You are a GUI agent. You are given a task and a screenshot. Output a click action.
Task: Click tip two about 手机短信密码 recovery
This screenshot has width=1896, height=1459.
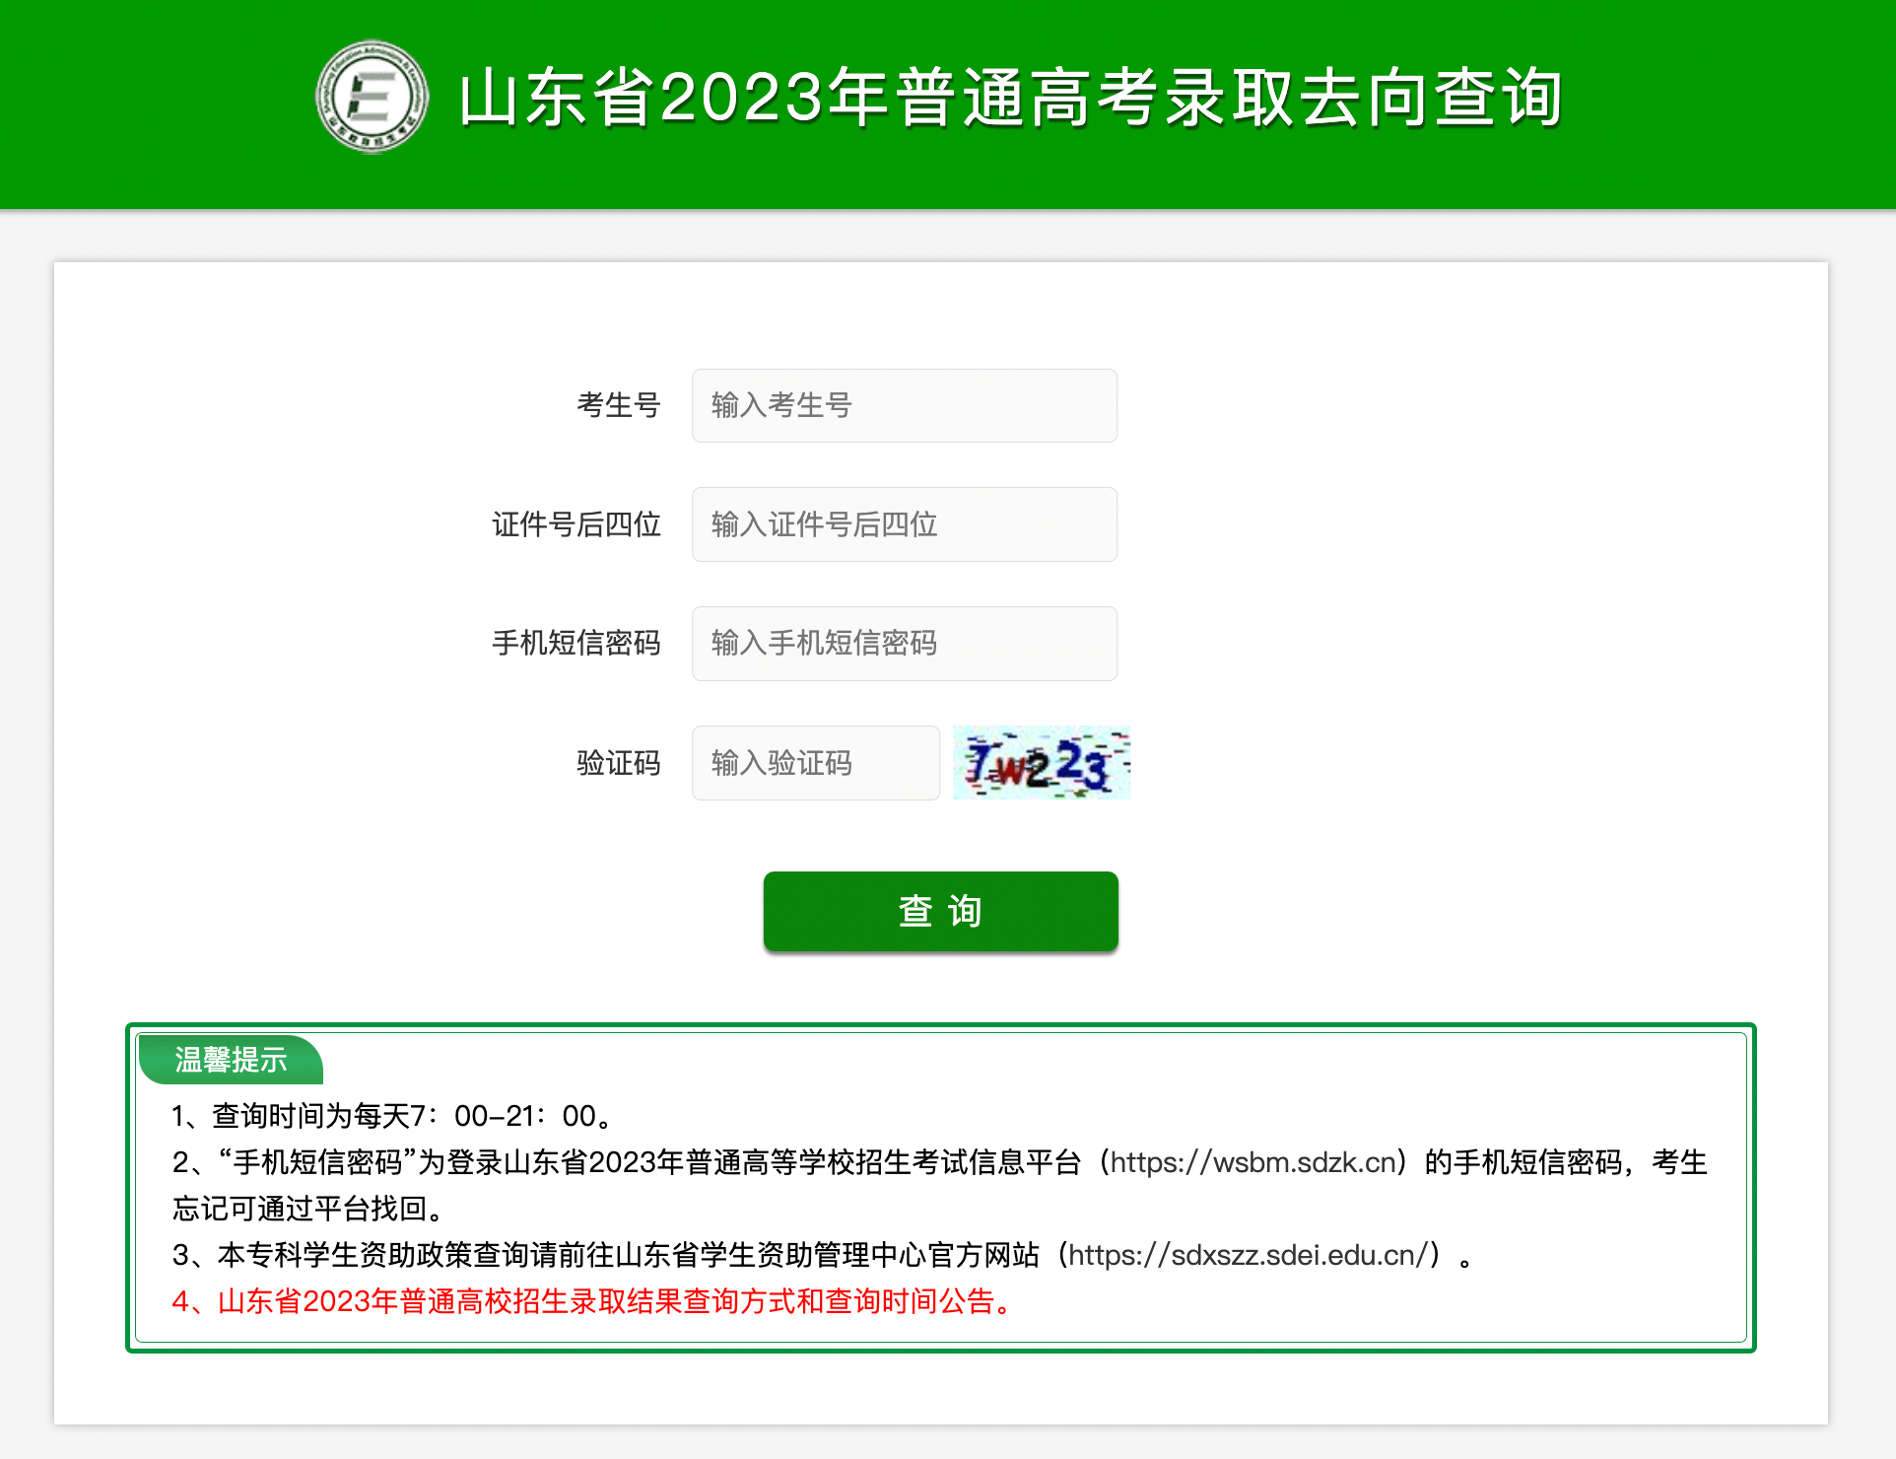[x=939, y=1185]
